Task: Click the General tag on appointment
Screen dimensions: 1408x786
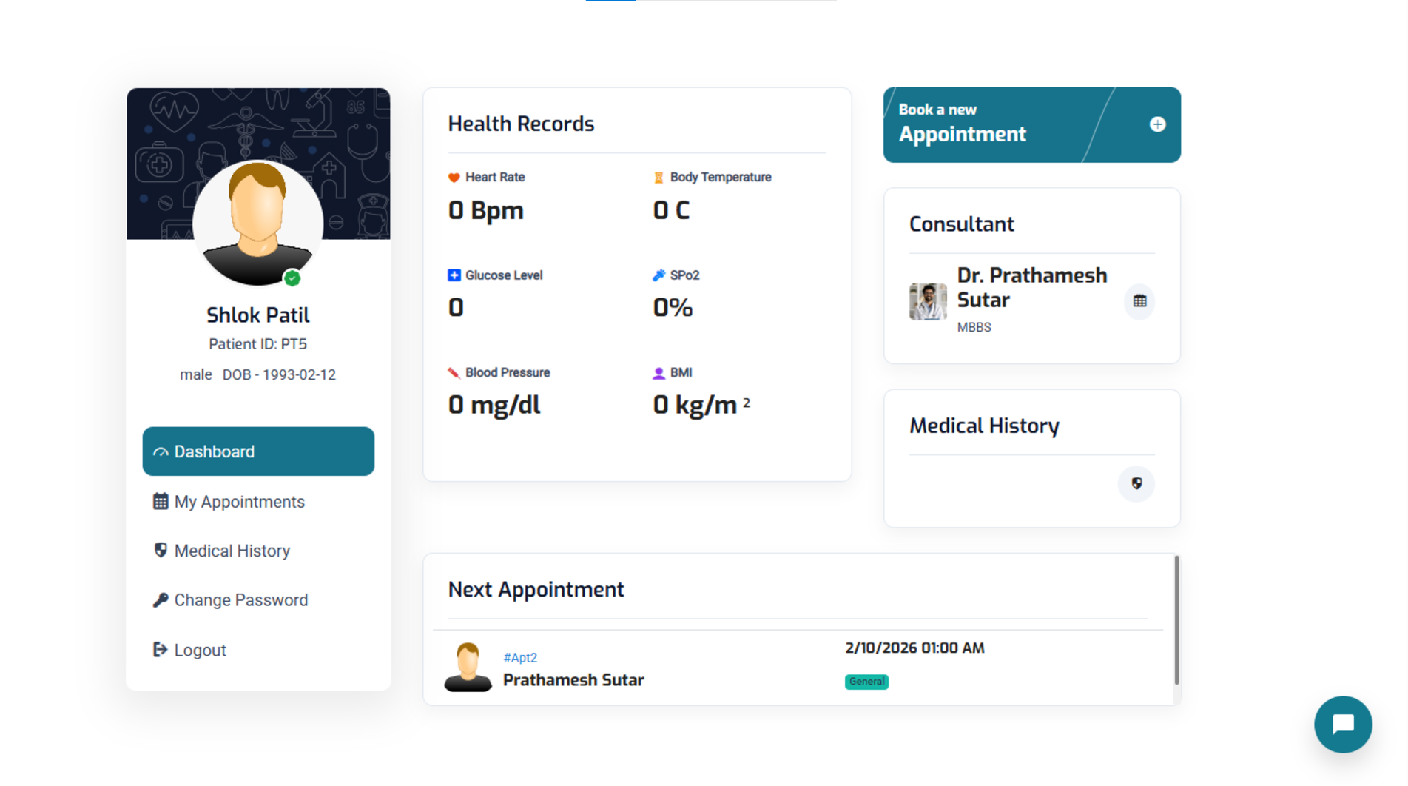Action: [866, 682]
